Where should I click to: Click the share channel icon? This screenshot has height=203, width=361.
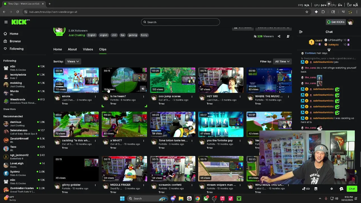pos(279,36)
